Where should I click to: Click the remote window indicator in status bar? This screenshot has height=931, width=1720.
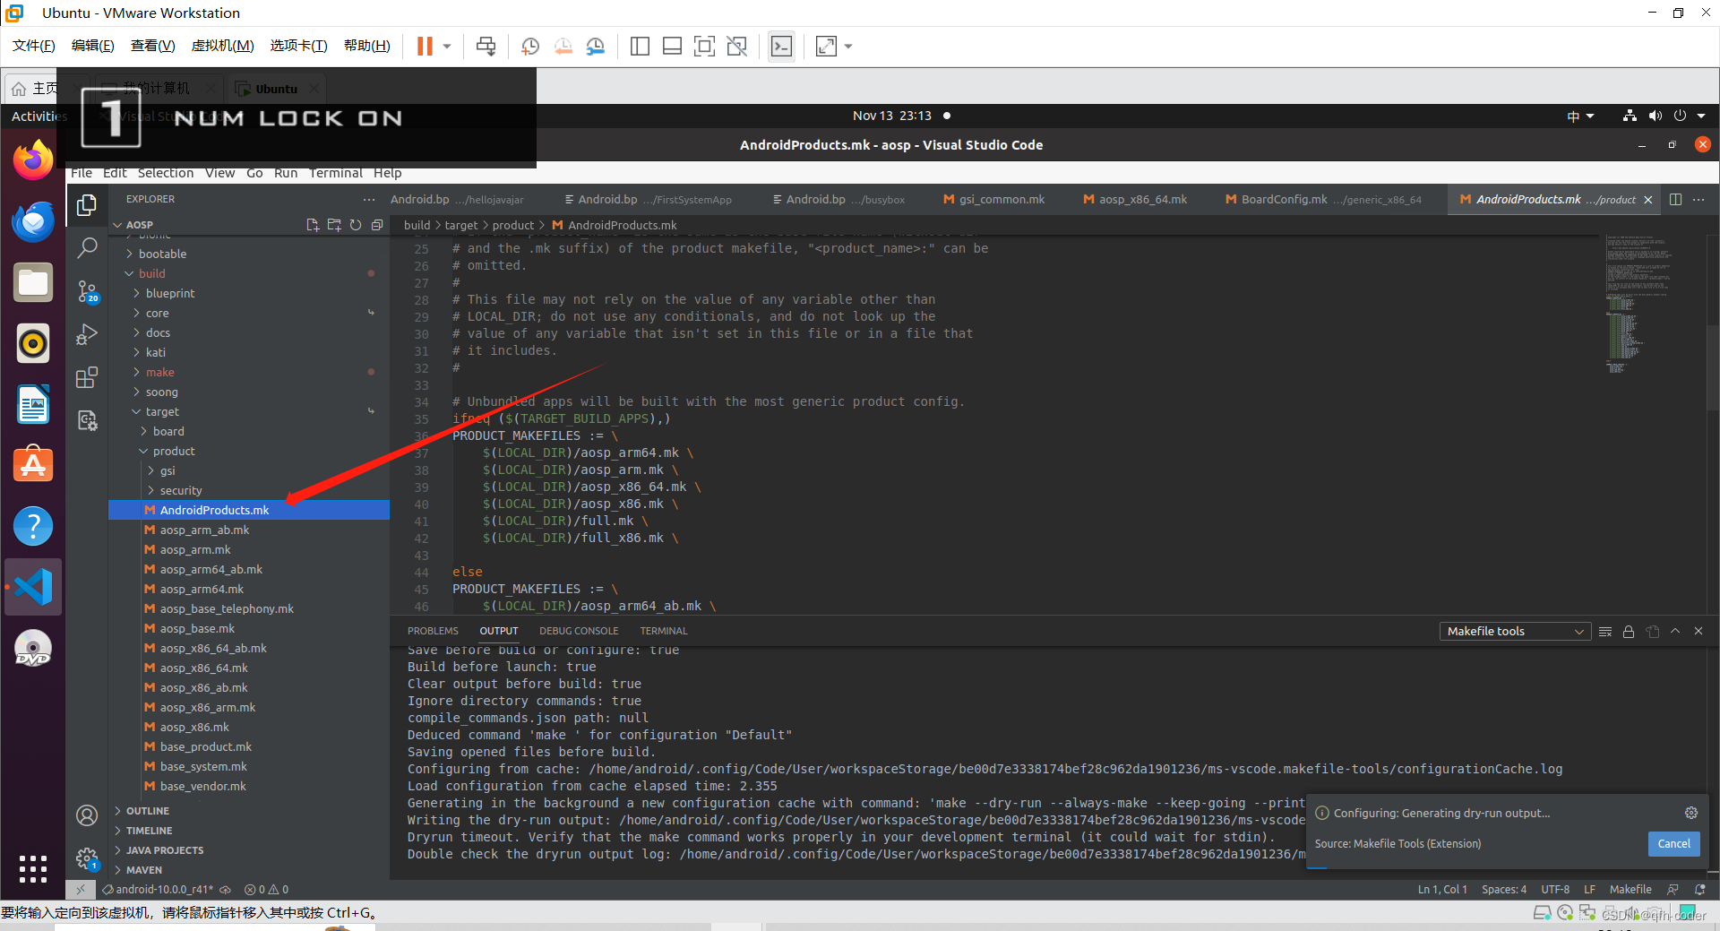pos(80,890)
